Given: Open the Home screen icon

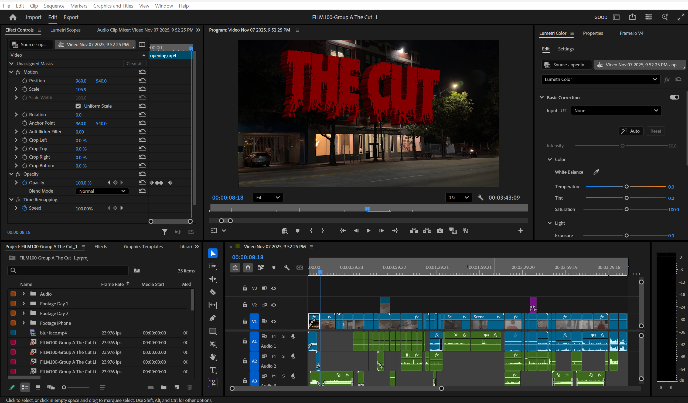Looking at the screenshot, I should [x=13, y=17].
